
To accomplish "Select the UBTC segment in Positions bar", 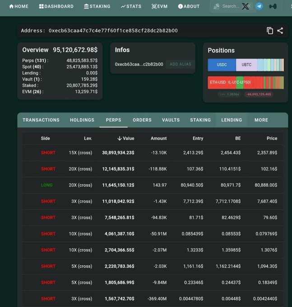I will (246, 65).
